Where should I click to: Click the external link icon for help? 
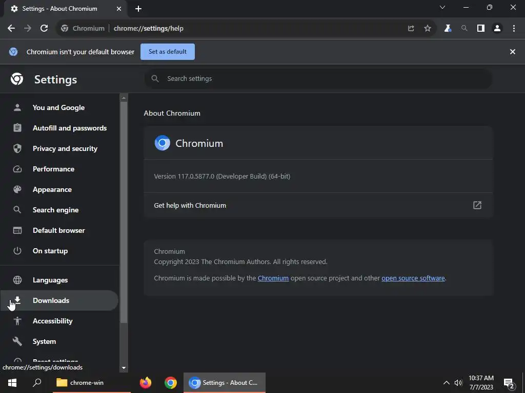click(x=477, y=205)
